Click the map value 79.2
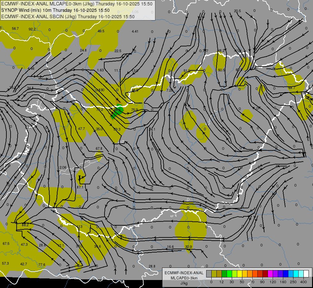The width and height of the screenshot is (313, 288). click(100, 109)
